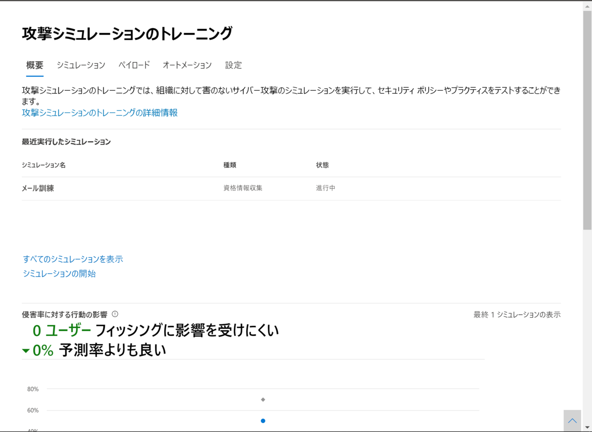Click the シミュレーション名 column header
592x432 pixels.
click(44, 165)
